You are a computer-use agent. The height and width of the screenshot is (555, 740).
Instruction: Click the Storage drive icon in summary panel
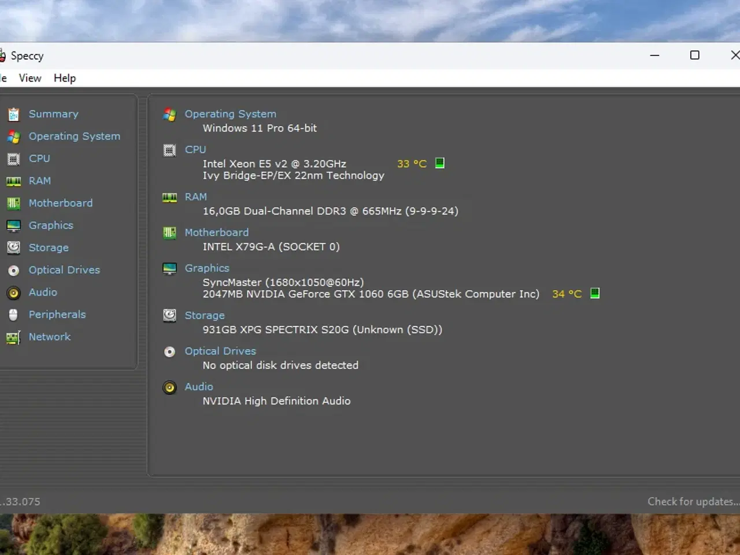point(169,316)
